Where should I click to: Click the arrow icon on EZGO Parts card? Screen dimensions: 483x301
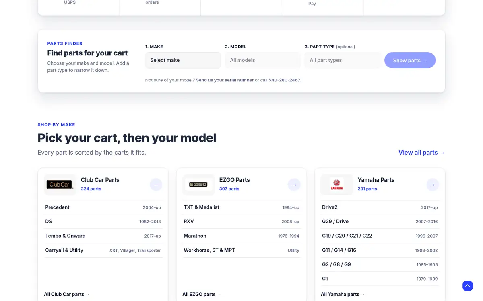point(294,185)
